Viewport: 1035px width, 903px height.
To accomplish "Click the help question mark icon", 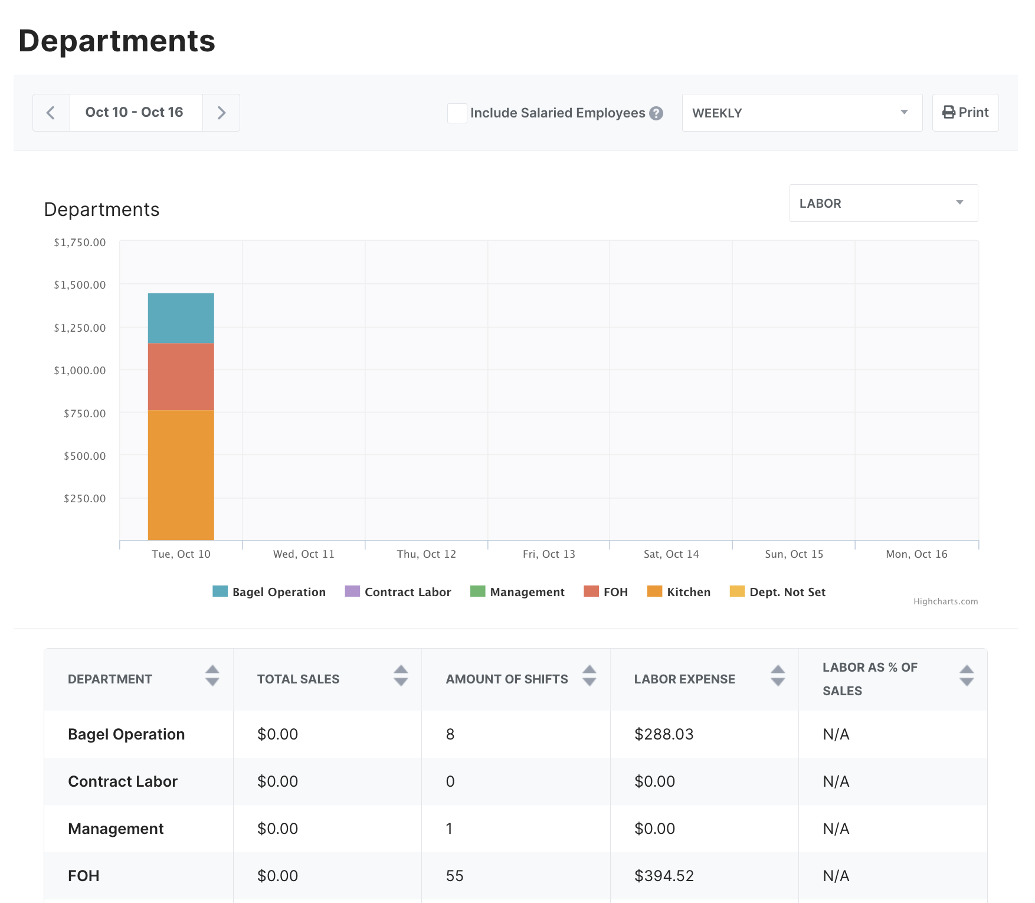I will tap(657, 113).
